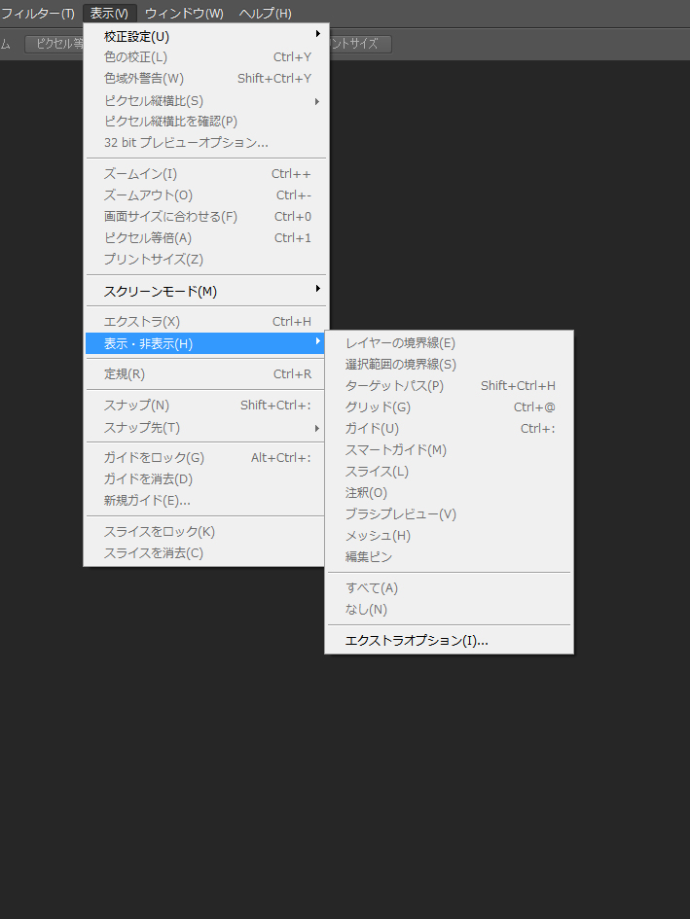Toggle 編集ピン visibility
The image size is (690, 919).
point(449,557)
